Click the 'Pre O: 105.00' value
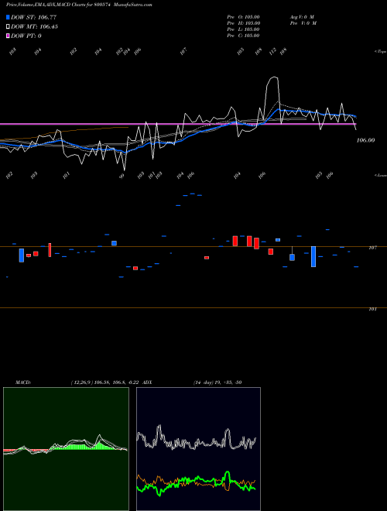387x511 pixels. [x=243, y=17]
